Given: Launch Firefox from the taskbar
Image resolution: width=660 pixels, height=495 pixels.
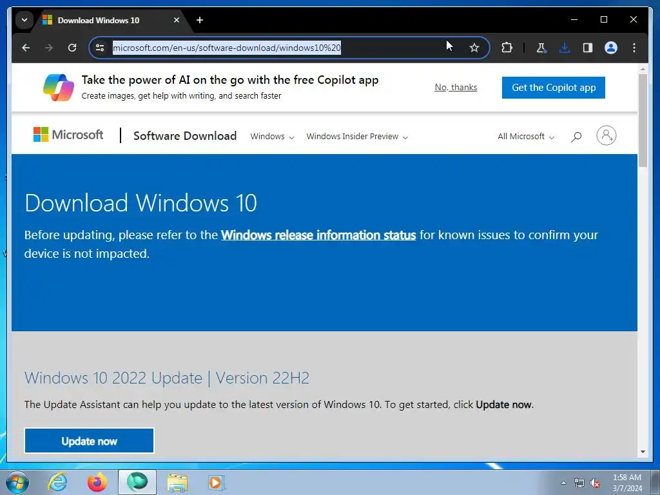Looking at the screenshot, I should pyautogui.click(x=97, y=482).
